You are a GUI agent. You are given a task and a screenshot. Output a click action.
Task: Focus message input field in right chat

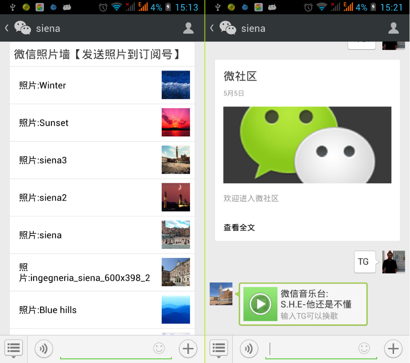[321, 349]
